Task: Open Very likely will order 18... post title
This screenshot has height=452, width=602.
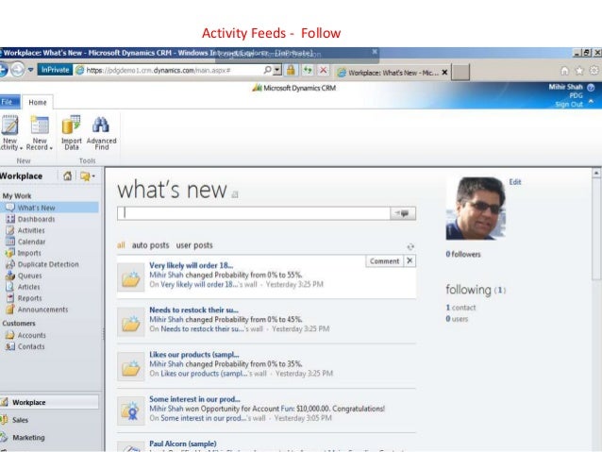Action: point(191,265)
